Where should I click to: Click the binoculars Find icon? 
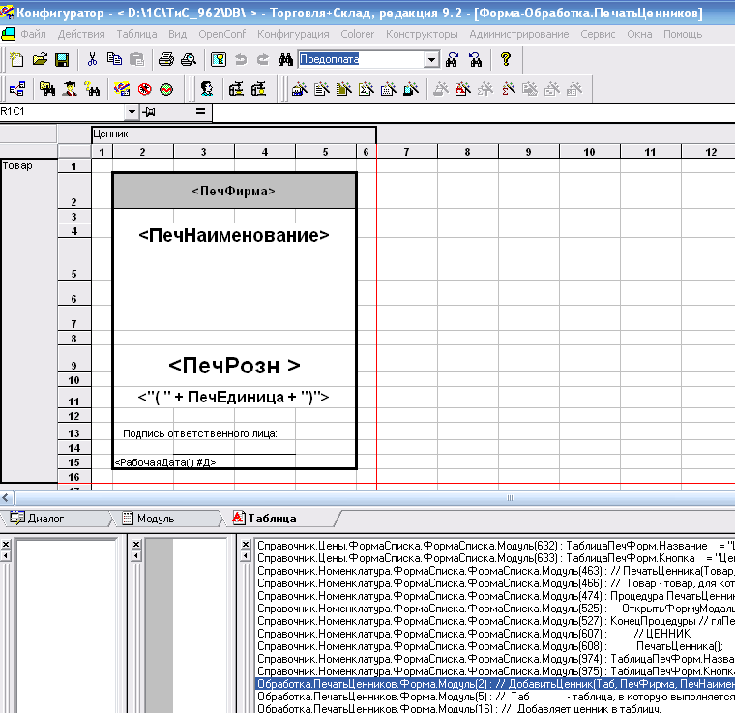click(x=285, y=60)
